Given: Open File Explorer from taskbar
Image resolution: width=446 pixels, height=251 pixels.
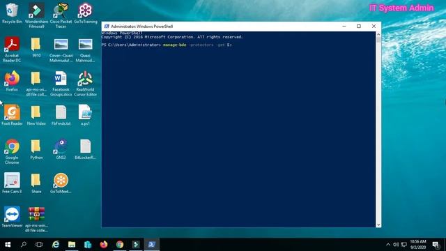Looking at the screenshot, I should point(72,245).
